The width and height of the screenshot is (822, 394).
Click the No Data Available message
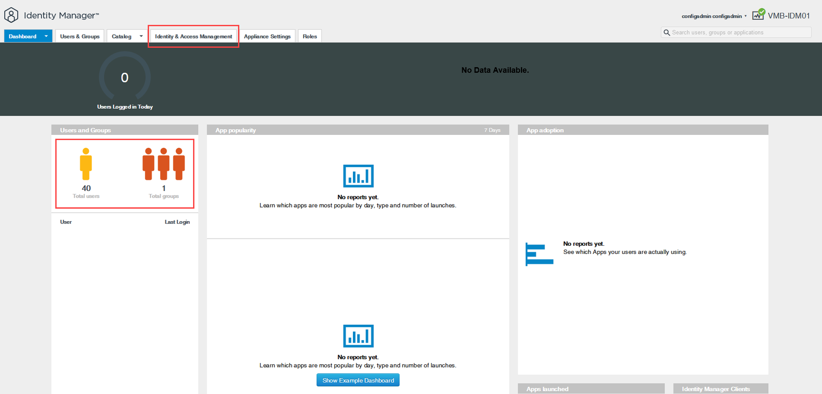tap(495, 70)
